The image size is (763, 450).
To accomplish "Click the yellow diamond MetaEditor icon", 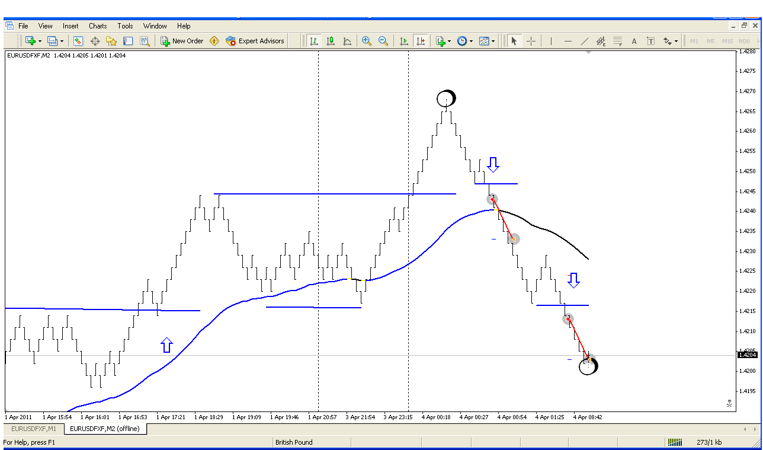I will (214, 41).
